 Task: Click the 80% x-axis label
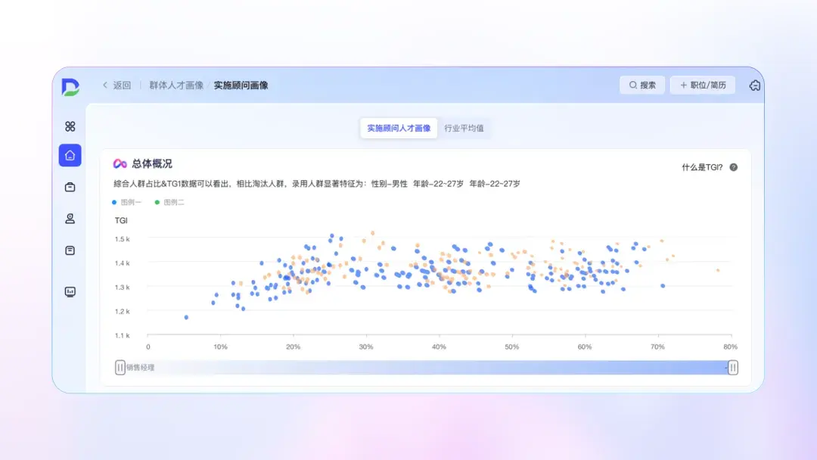tap(730, 347)
